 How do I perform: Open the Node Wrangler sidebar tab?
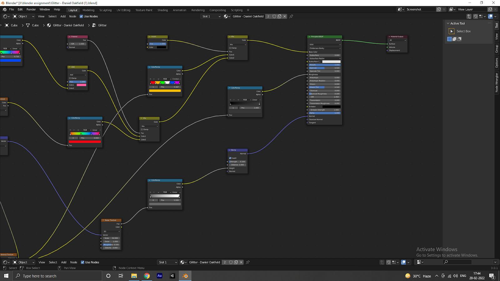(497, 82)
